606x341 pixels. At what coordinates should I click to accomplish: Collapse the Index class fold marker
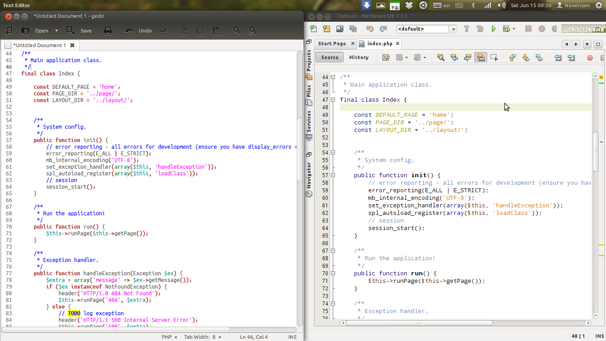pos(333,100)
